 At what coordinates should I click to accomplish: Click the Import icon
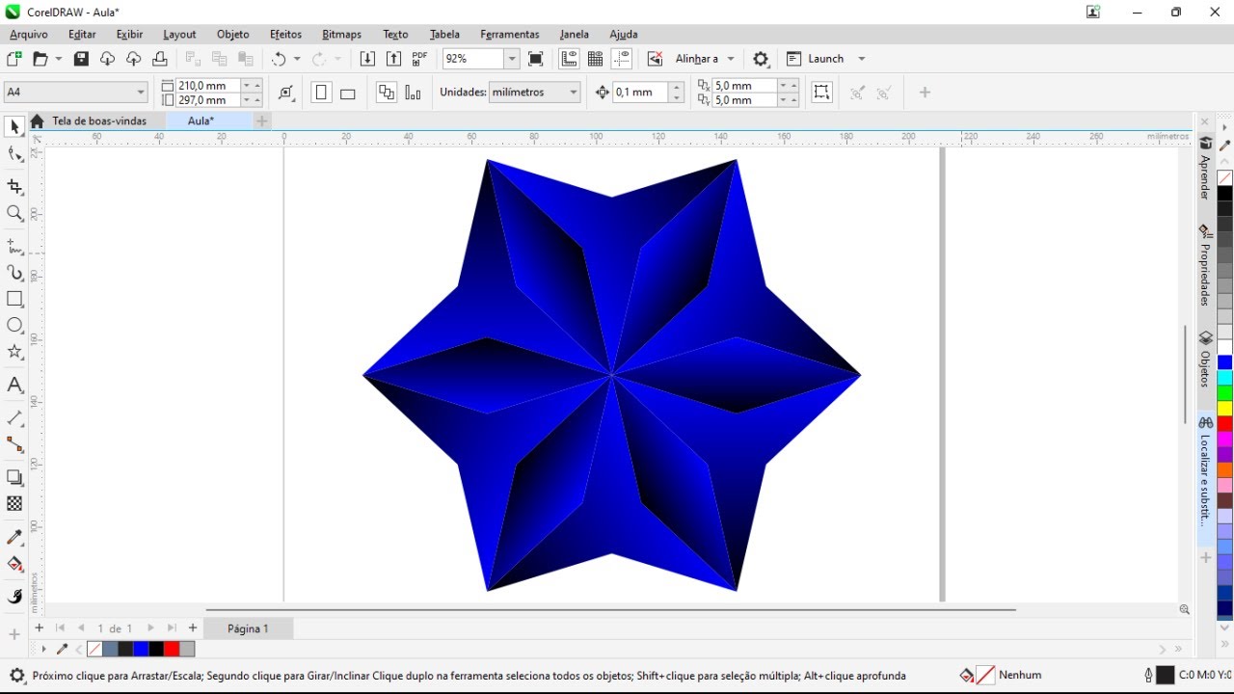tap(367, 59)
